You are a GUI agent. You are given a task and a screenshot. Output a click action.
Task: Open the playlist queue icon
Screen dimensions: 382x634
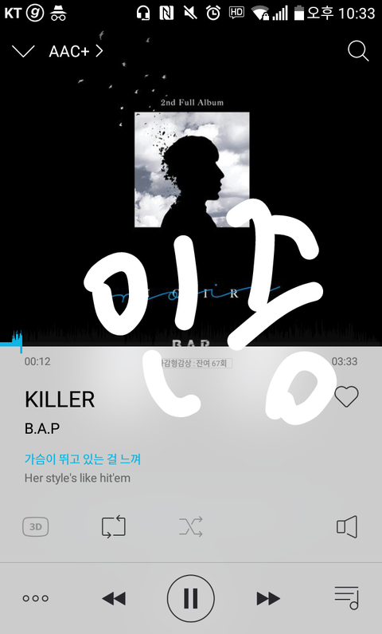(346, 597)
